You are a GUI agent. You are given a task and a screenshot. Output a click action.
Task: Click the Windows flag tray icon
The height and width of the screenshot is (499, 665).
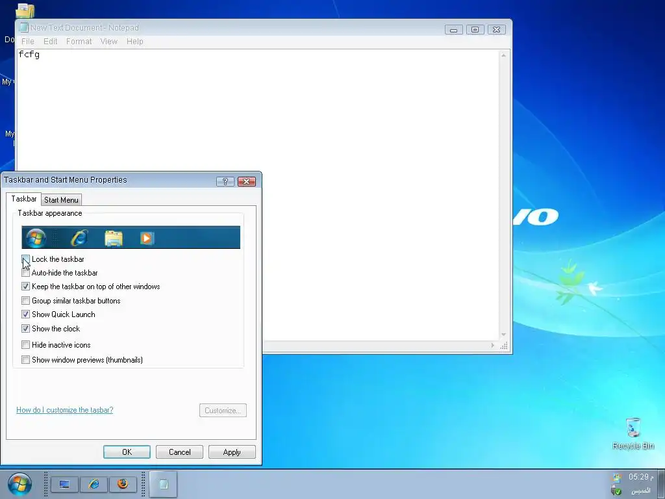[x=616, y=478]
